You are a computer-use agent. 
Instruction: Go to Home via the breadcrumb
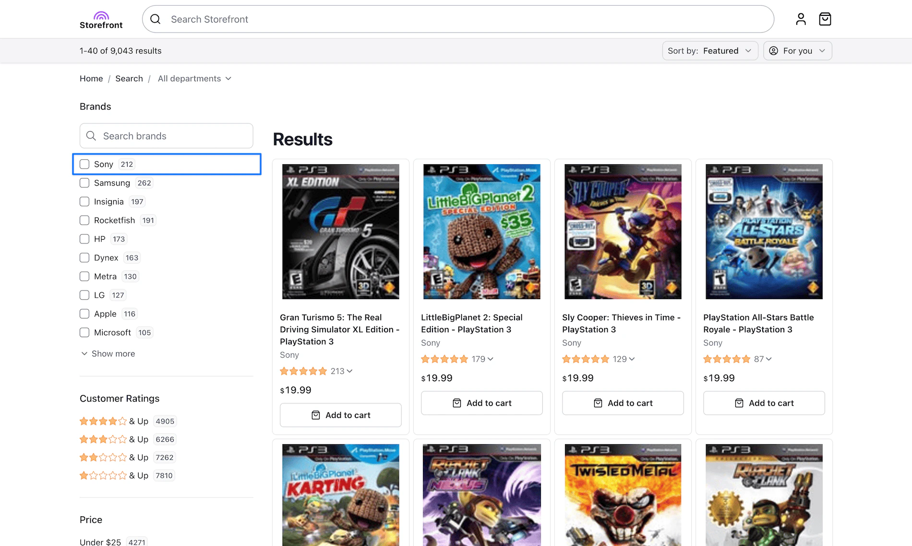pos(91,78)
